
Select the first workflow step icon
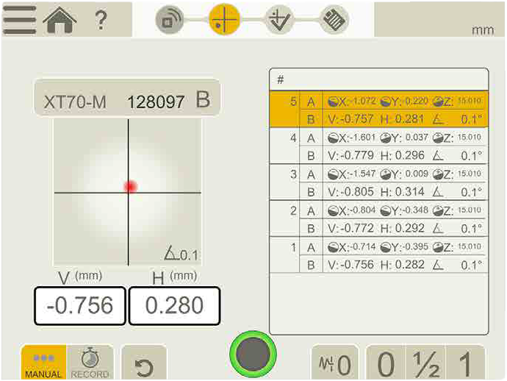(x=170, y=20)
